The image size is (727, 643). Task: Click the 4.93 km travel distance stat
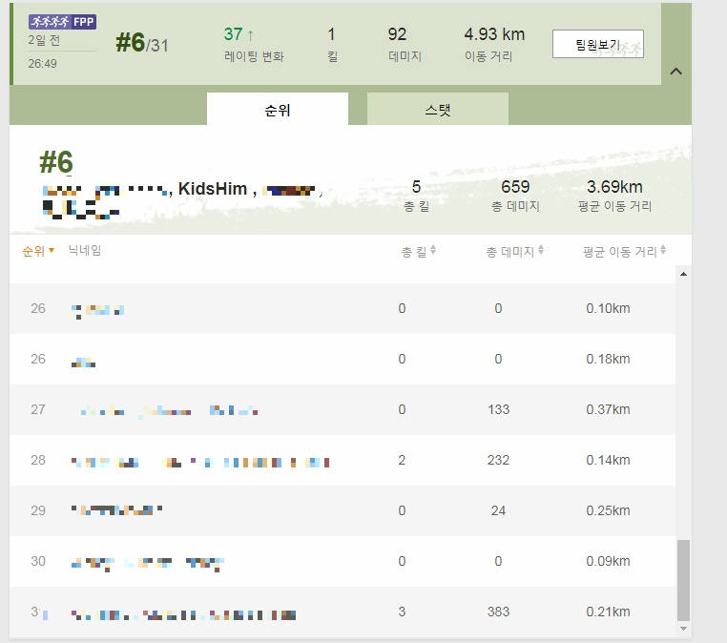pos(494,33)
